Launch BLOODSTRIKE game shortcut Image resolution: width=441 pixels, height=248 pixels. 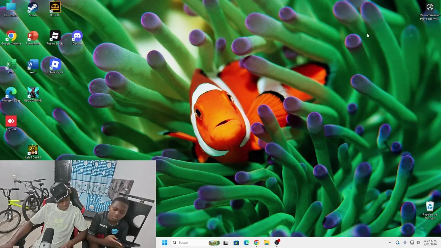[x=33, y=95]
